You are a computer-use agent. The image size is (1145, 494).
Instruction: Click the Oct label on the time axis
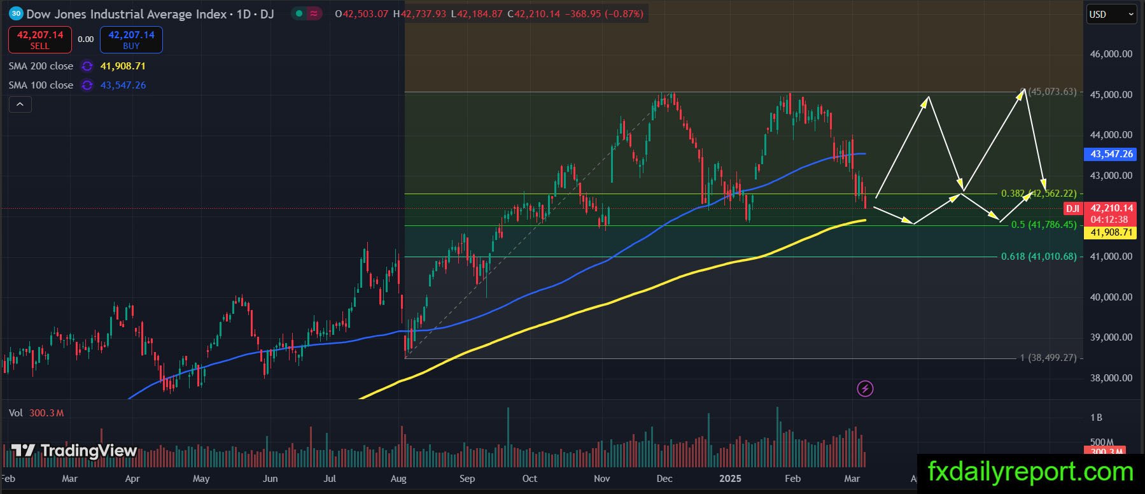pyautogui.click(x=530, y=479)
